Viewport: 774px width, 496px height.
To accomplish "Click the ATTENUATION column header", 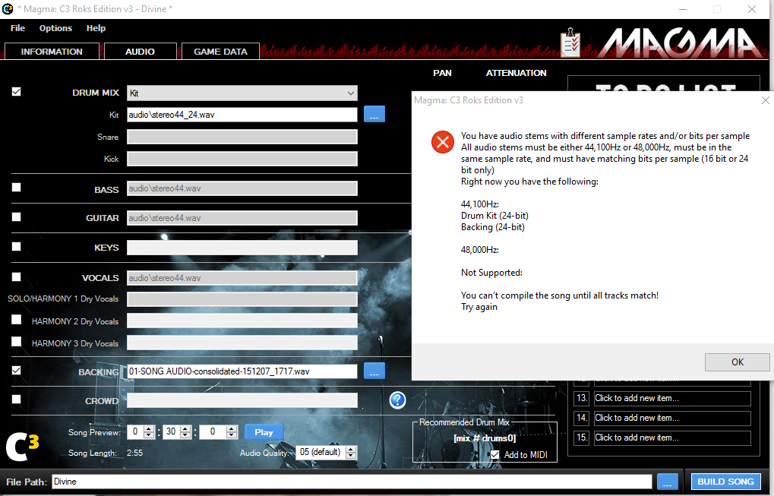I will click(516, 73).
